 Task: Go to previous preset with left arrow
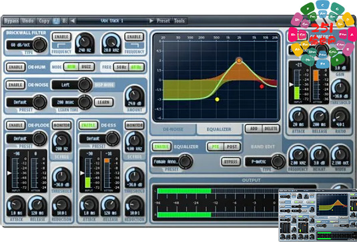click(73, 21)
